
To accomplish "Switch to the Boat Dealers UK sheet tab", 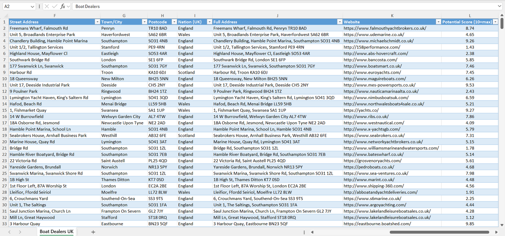I will coord(56,231).
